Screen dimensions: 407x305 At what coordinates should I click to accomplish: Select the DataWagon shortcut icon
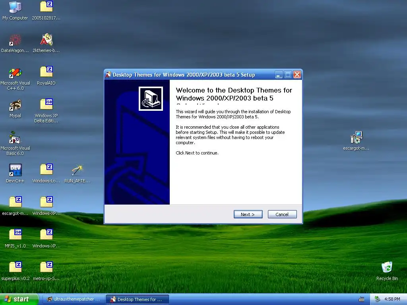[15, 40]
